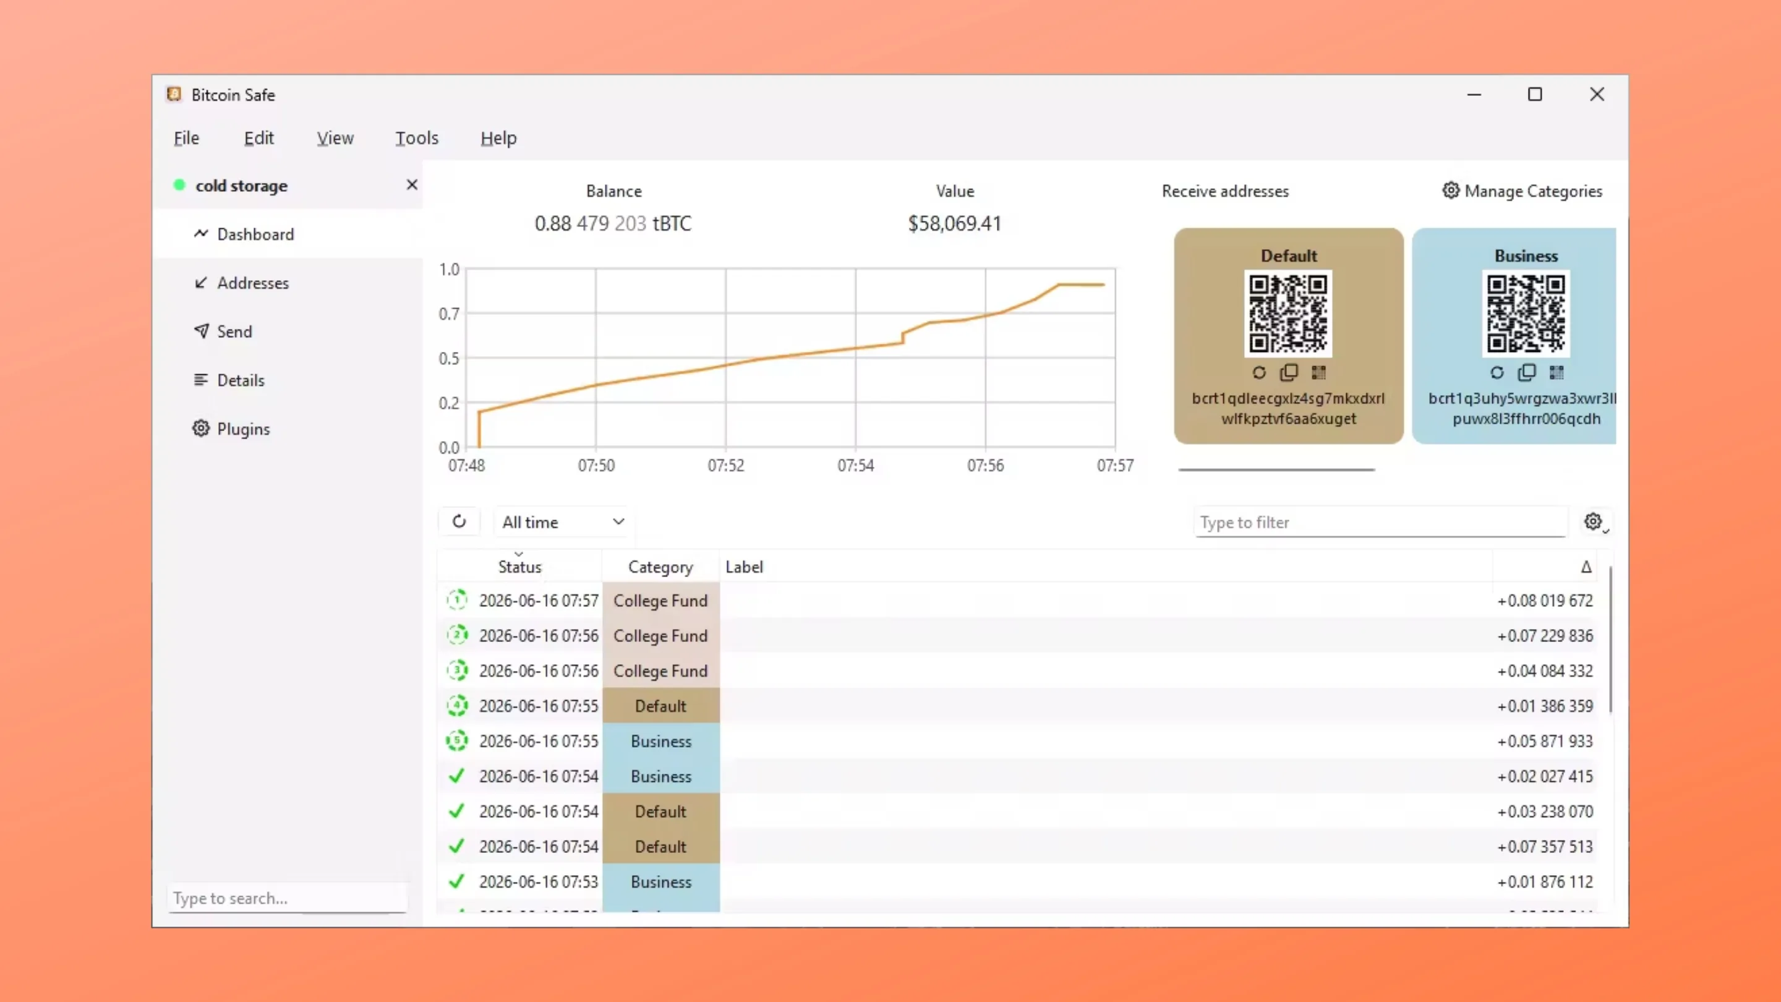
Task: Open the Send sidebar tab
Action: [x=288, y=332]
